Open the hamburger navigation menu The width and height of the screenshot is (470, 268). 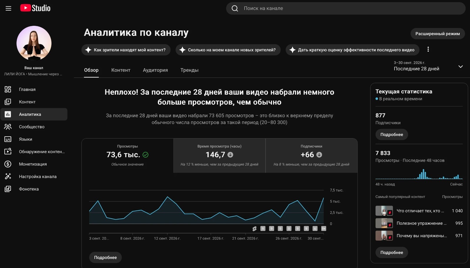coord(8,8)
